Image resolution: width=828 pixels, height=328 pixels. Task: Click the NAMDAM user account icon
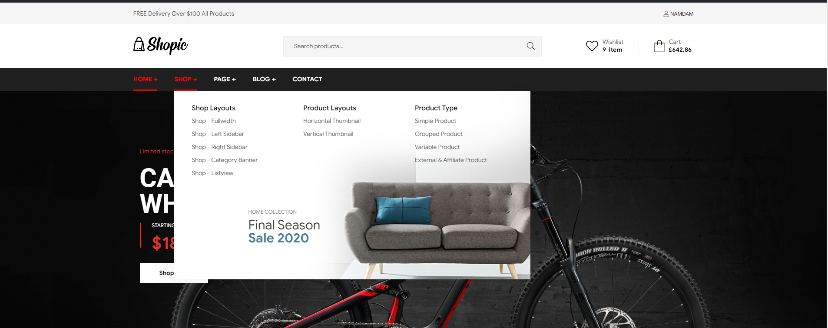click(666, 14)
